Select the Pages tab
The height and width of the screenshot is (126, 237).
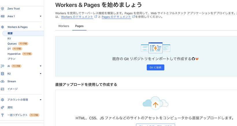pyautogui.click(x=79, y=26)
